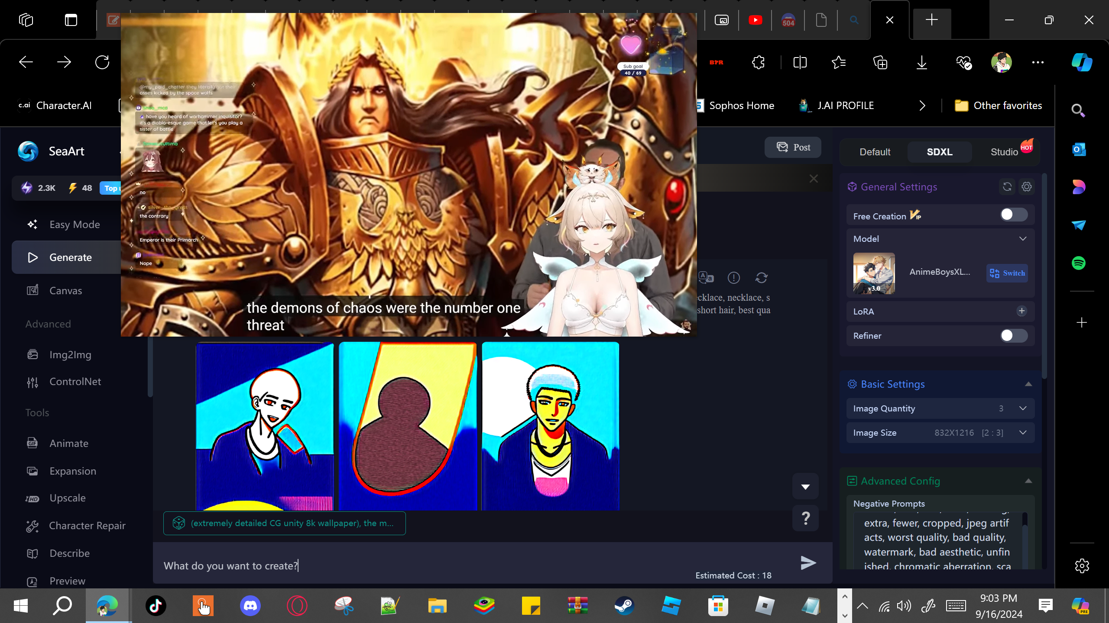The height and width of the screenshot is (623, 1109).
Task: Jump to bottom with the down-arrow button
Action: pyautogui.click(x=805, y=486)
